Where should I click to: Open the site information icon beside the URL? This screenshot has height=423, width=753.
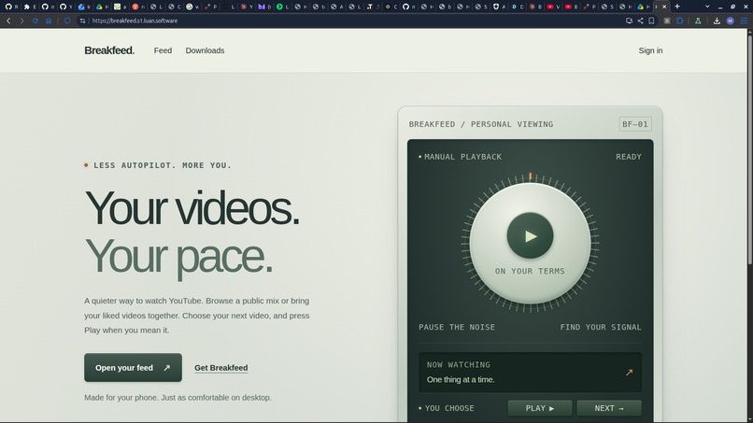tap(82, 21)
